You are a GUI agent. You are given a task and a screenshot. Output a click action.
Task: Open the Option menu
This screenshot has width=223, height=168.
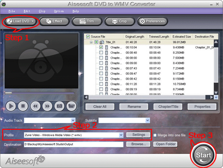point(59,11)
